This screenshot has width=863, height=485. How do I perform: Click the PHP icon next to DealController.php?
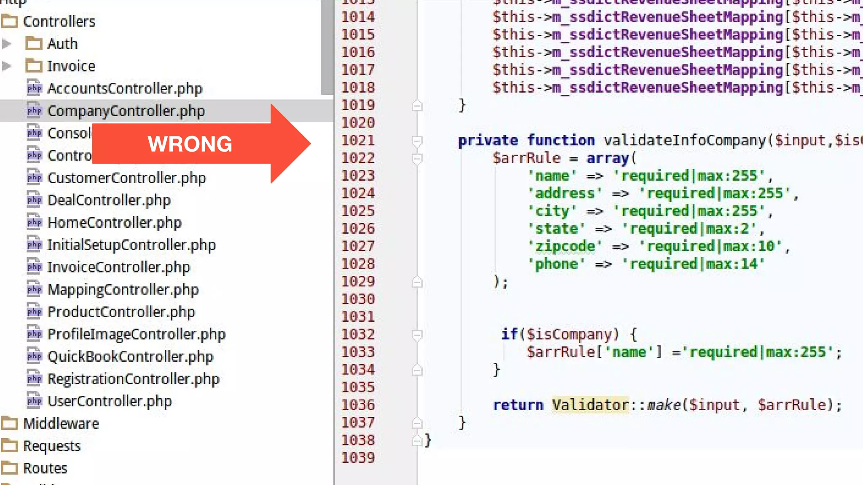[34, 200]
